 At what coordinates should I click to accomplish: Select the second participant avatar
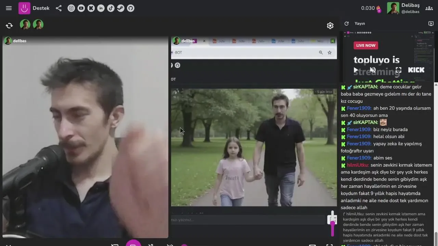[x=38, y=25]
